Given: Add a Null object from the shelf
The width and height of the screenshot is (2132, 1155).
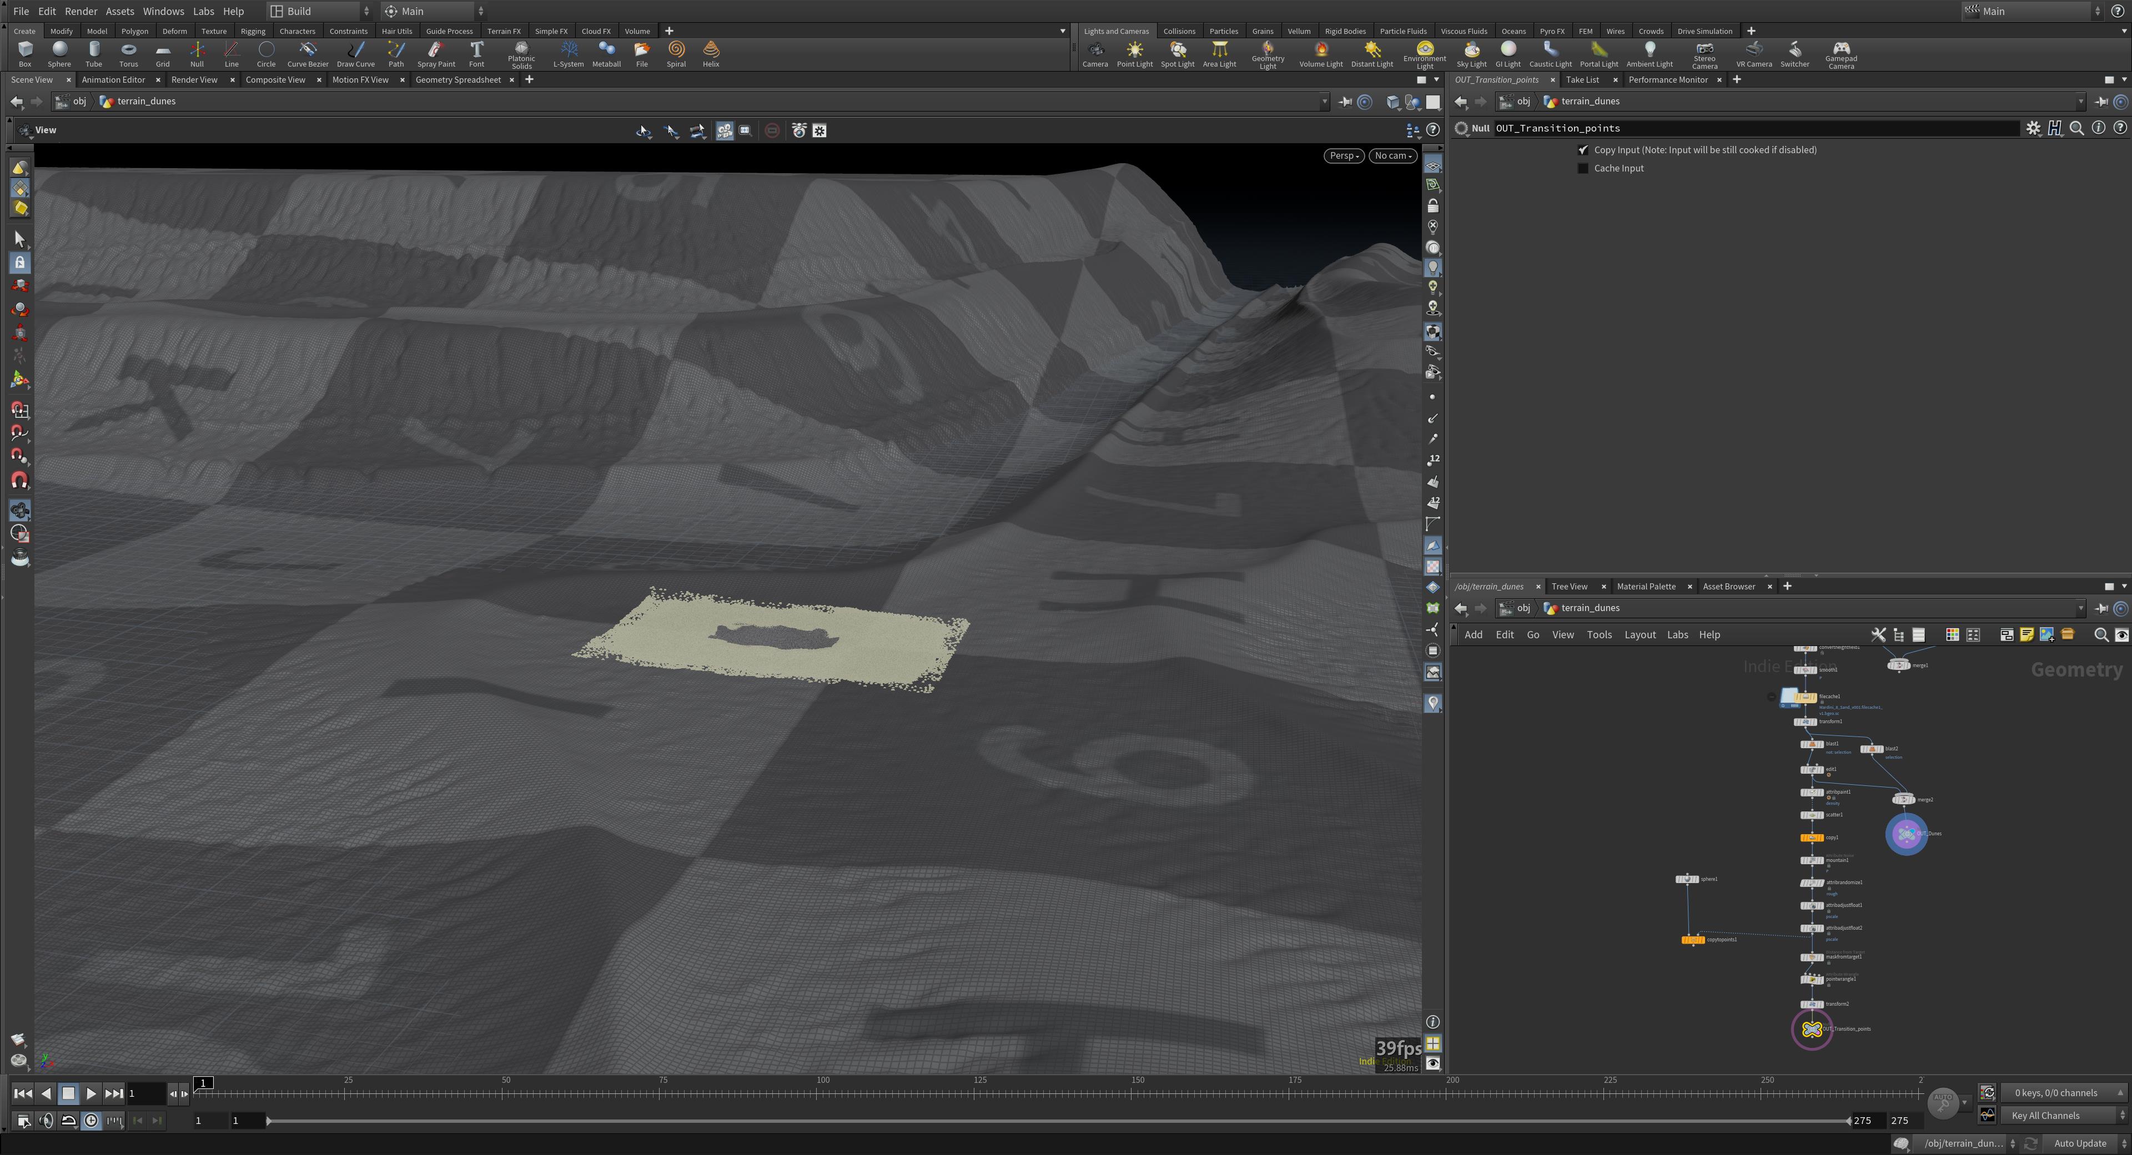Looking at the screenshot, I should 197,54.
